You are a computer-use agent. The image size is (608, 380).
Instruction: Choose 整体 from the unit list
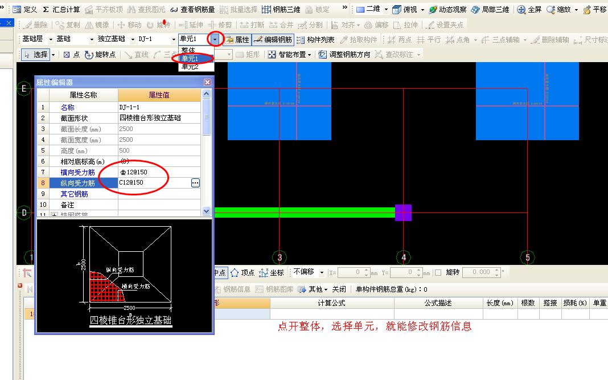(196, 50)
